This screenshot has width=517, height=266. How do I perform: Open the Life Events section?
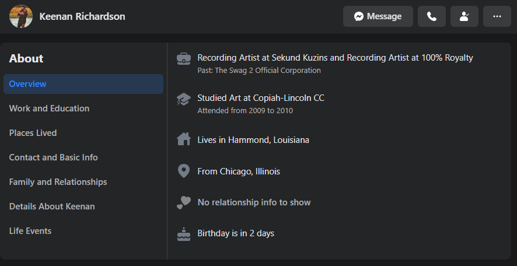tap(30, 231)
